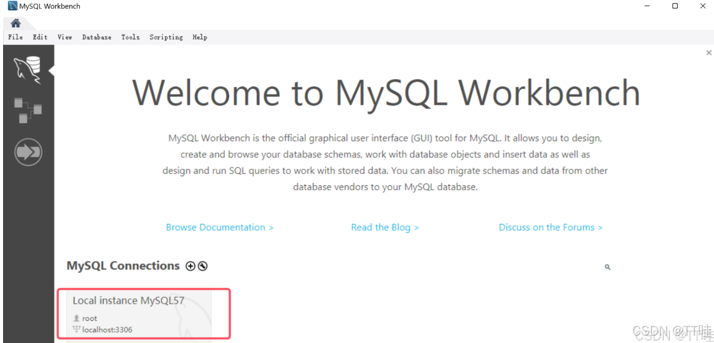
Task: Click the localhost:3306 text in connection tile
Action: pyautogui.click(x=108, y=330)
